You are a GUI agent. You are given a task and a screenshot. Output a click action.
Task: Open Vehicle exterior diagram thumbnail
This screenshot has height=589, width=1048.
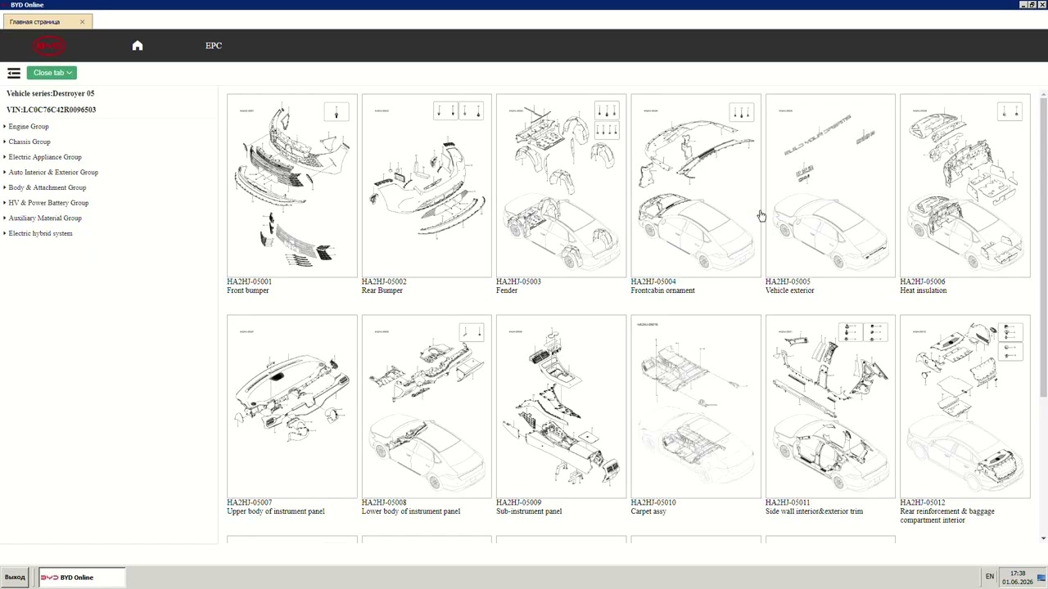click(830, 186)
